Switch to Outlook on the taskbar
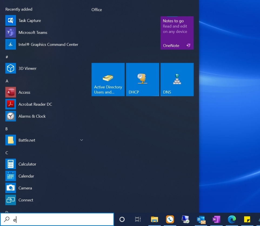This screenshot has height=226, width=260. click(x=201, y=219)
